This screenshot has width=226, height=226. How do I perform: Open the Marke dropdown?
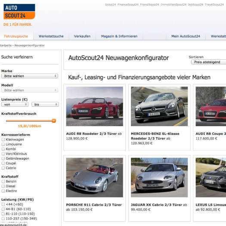(30, 76)
